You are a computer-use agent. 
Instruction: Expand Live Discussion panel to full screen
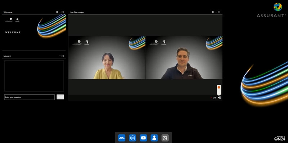213,12
